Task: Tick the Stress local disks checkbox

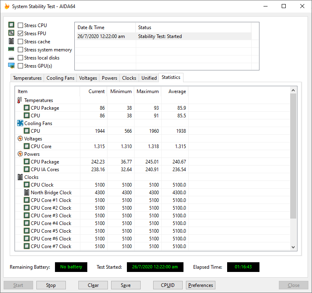Action: [20, 58]
